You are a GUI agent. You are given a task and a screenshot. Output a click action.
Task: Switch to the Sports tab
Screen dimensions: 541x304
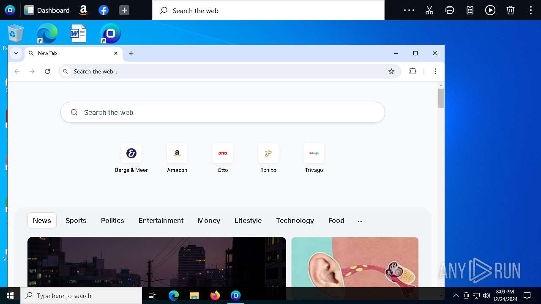pyautogui.click(x=76, y=220)
